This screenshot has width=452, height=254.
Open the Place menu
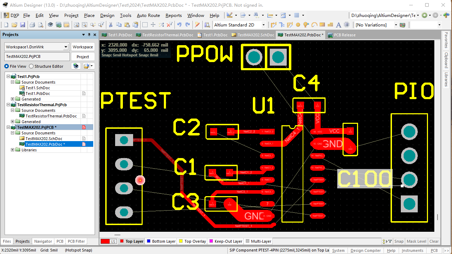click(89, 15)
